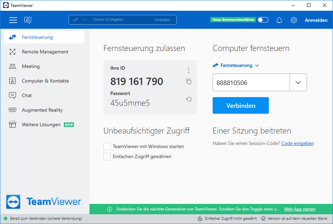Click the version checkmark status icon
Screen dimensions: 333x224
click(263, 218)
